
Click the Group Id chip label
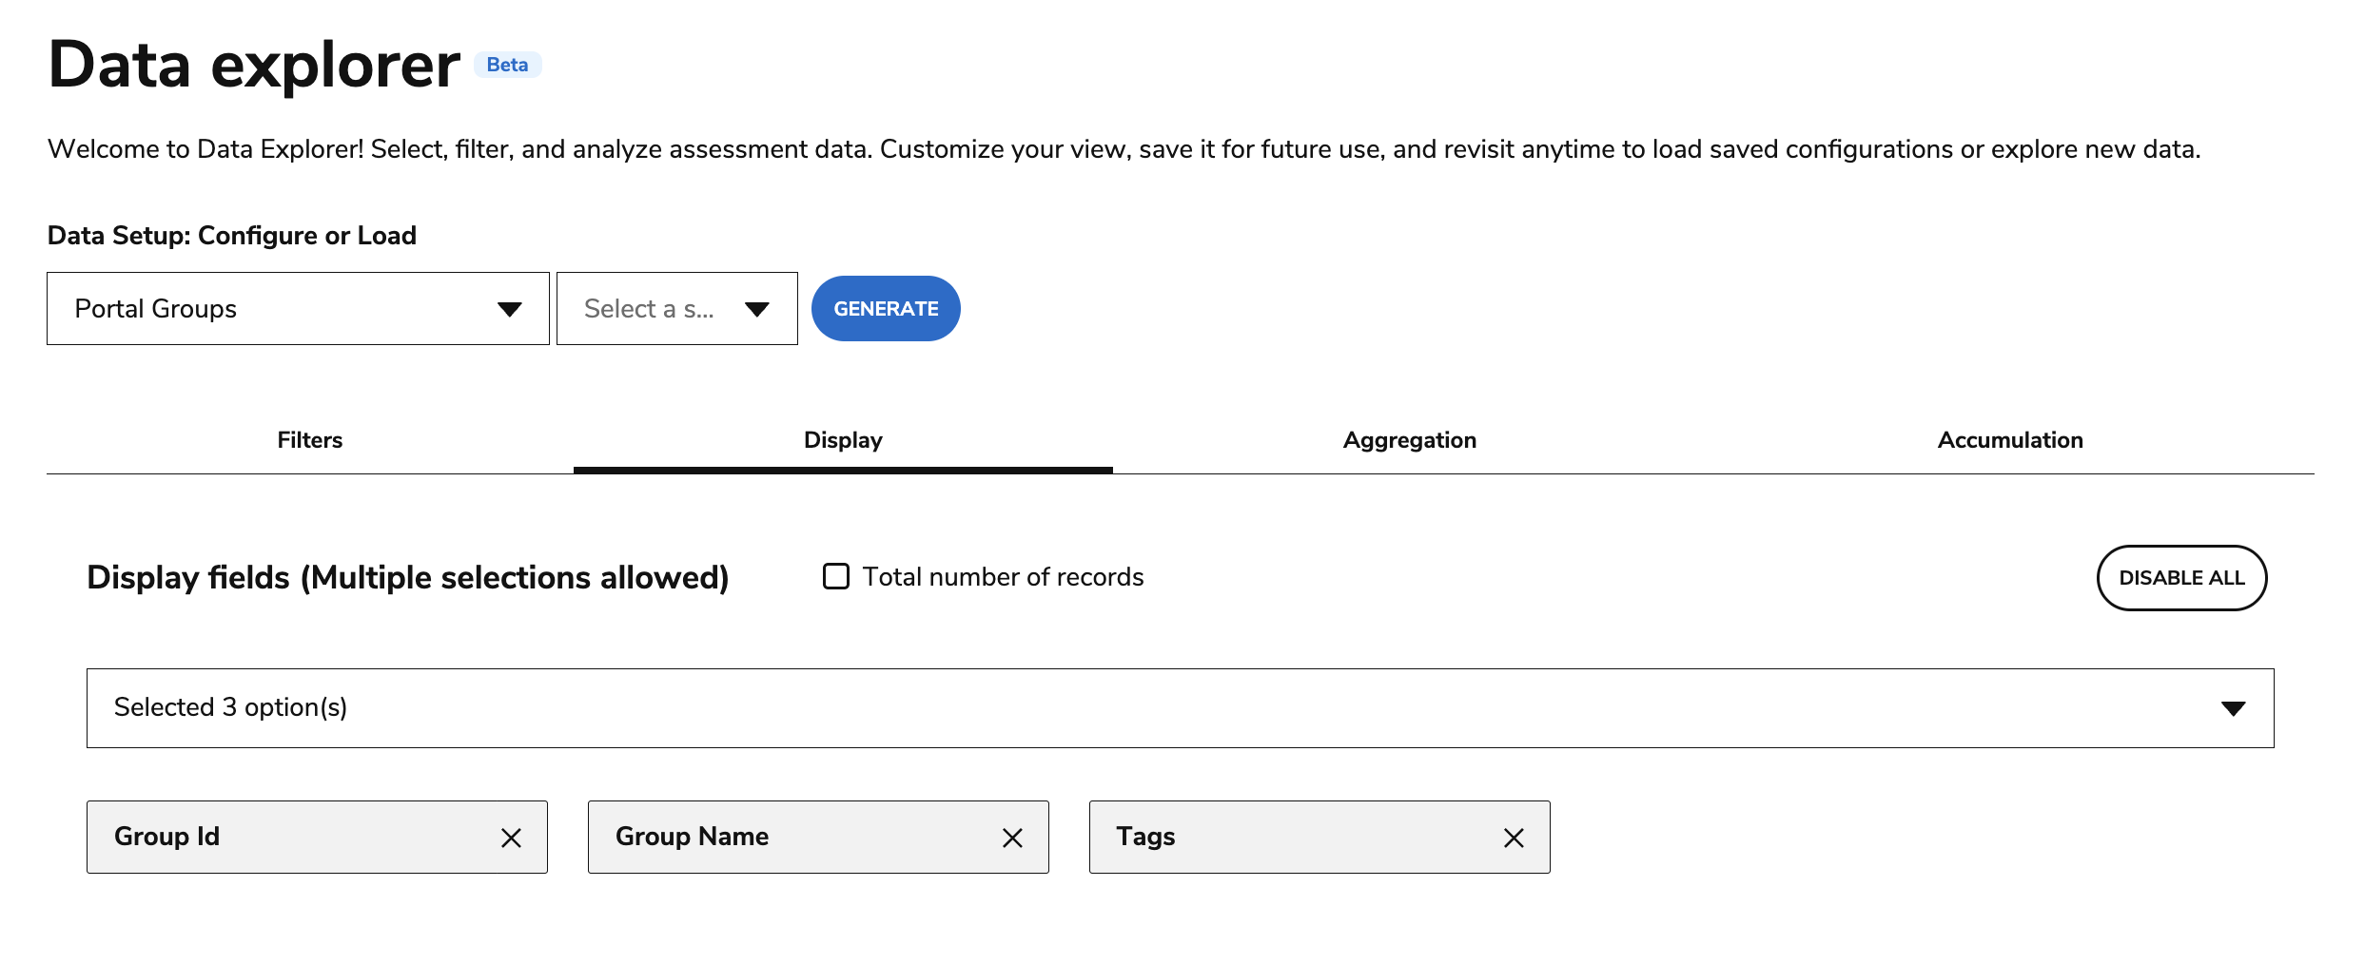tap(166, 837)
